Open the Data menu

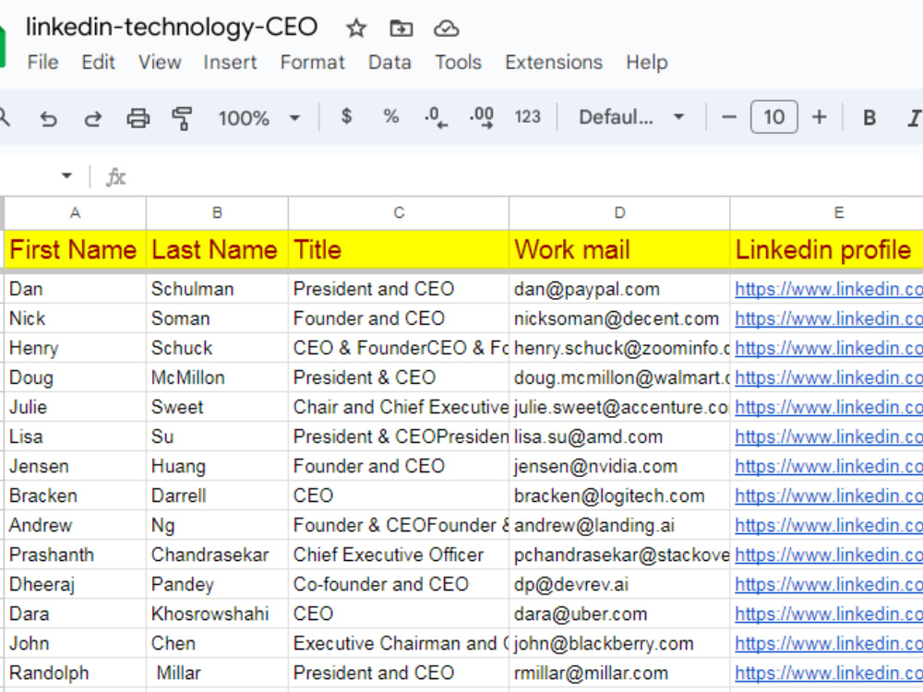pyautogui.click(x=390, y=63)
